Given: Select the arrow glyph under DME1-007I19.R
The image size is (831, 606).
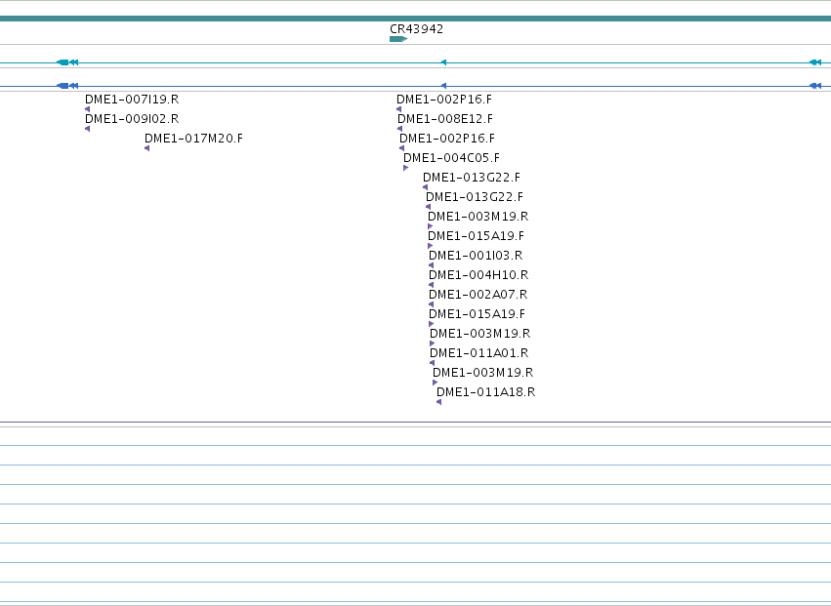Looking at the screenshot, I should point(88,109).
